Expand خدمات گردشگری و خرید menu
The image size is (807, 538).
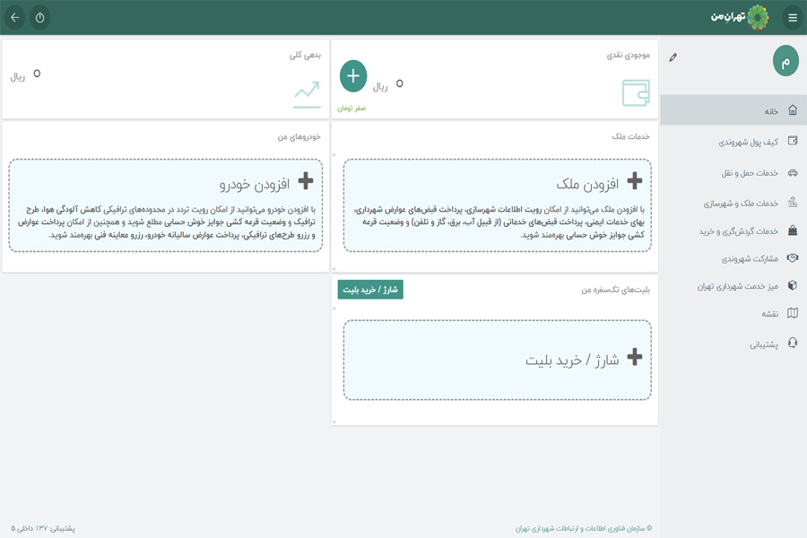(733, 231)
